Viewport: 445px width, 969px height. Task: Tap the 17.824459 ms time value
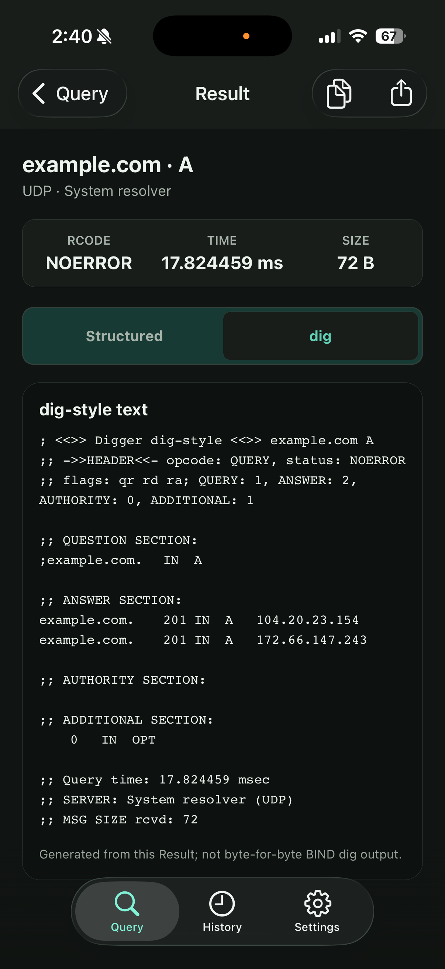pyautogui.click(x=222, y=263)
